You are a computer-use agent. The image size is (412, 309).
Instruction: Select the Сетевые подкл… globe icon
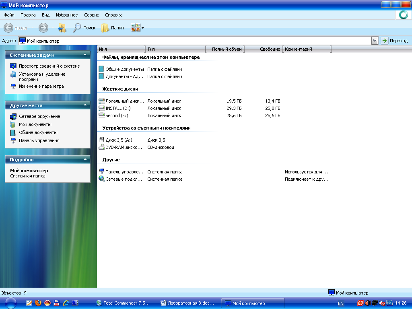(101, 179)
